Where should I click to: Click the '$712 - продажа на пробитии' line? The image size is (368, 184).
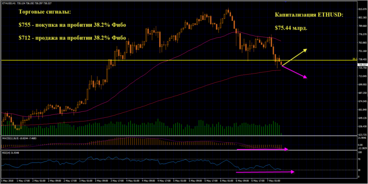pos(72,38)
